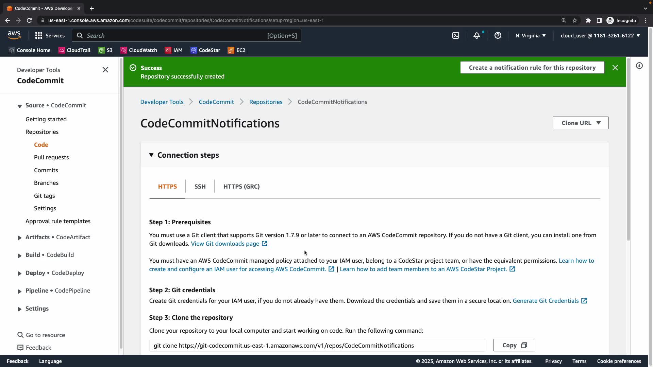Screen dimensions: 653x367
Task: Open the EC2 favorites shortcut
Action: 237,50
